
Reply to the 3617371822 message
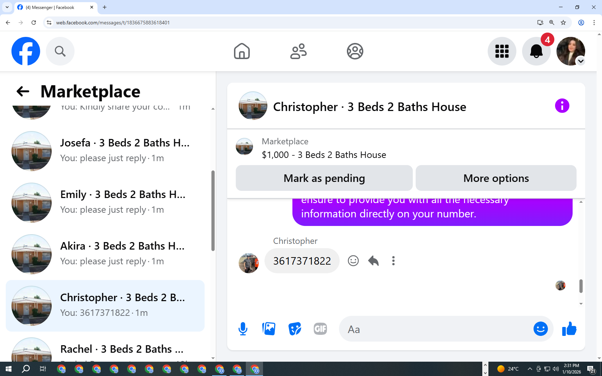[373, 261]
